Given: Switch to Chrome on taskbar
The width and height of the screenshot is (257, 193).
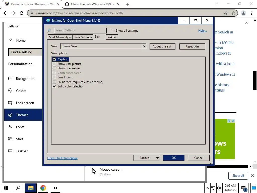Looking at the screenshot, I should coord(43,188).
